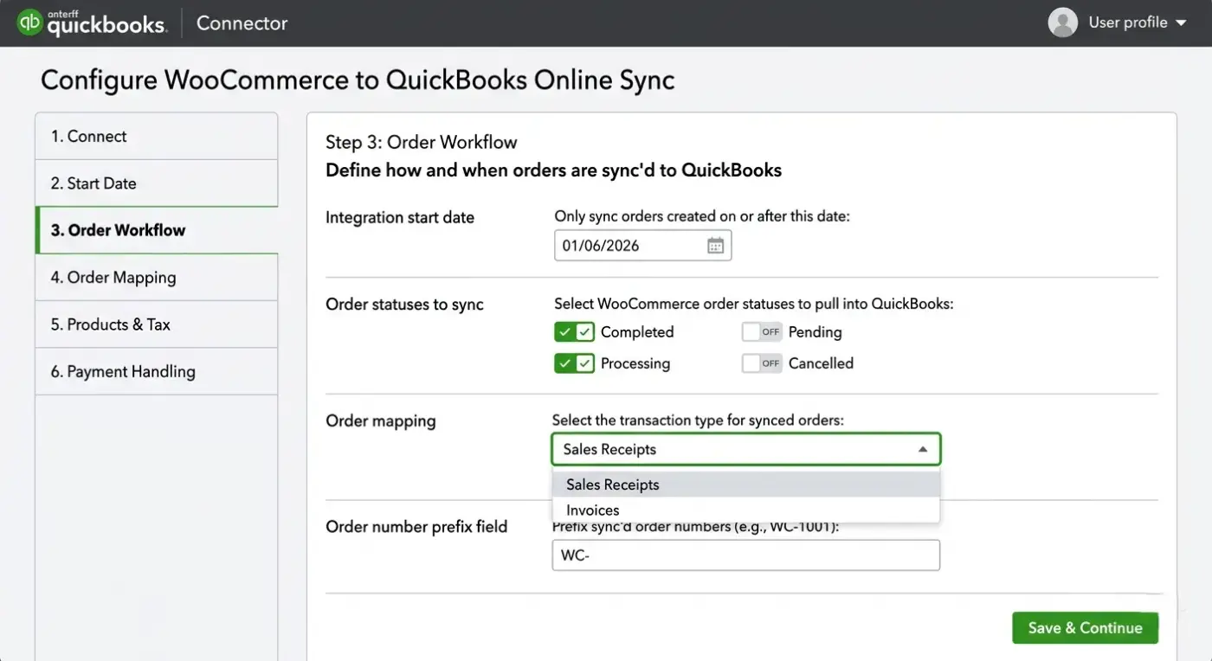Open the calendar date picker icon
Screen dimensions: 1212x661
(x=715, y=246)
